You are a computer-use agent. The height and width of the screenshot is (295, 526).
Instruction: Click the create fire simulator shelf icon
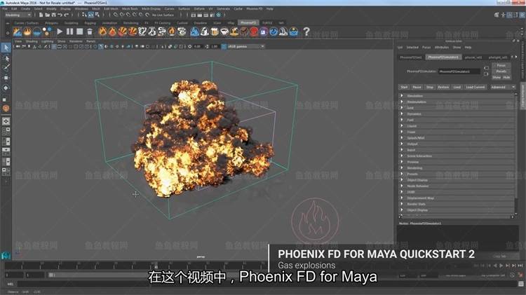[x=27, y=32]
